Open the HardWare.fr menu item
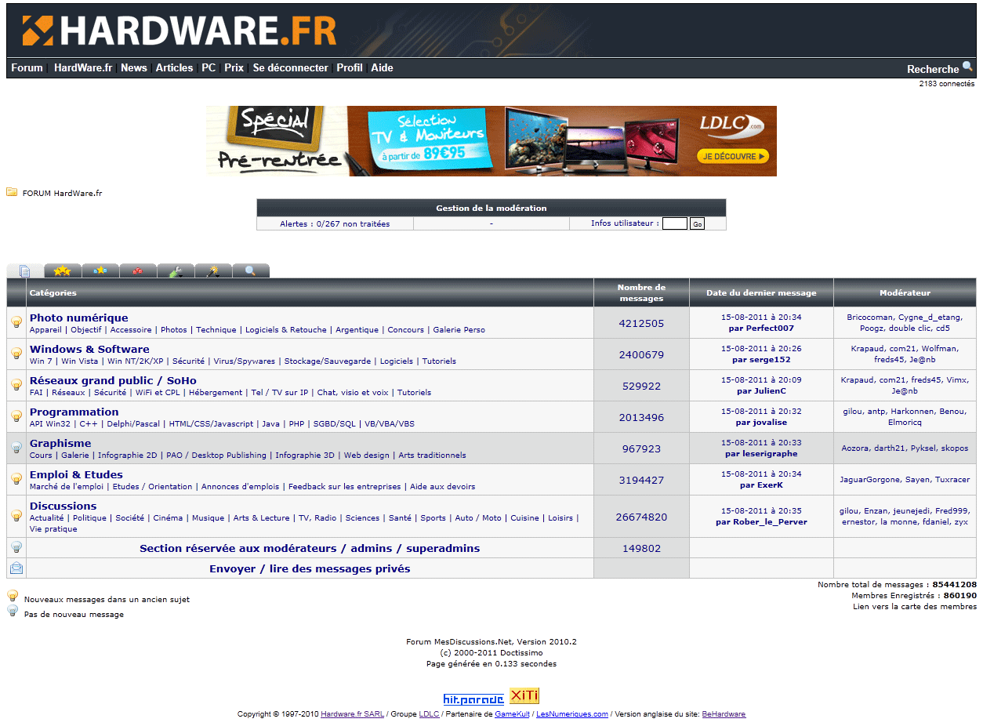Screen dimensions: 983x726 (x=83, y=68)
